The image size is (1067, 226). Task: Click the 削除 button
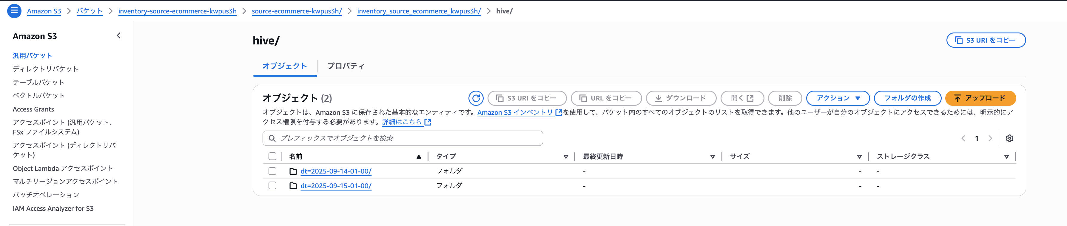(785, 98)
